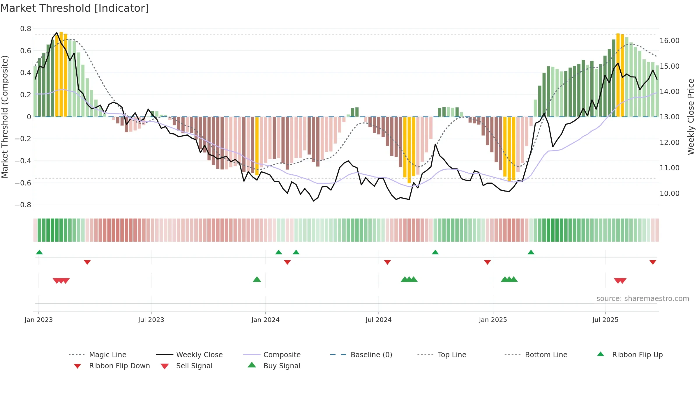Click the Ribbon Flip Down marker in March 2023
Image resolution: width=699 pixels, height=393 pixels.
[x=87, y=262]
